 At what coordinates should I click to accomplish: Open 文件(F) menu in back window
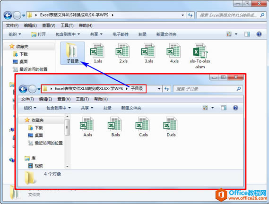click(x=12, y=25)
